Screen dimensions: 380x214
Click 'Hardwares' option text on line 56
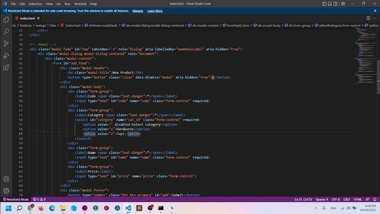(125, 129)
